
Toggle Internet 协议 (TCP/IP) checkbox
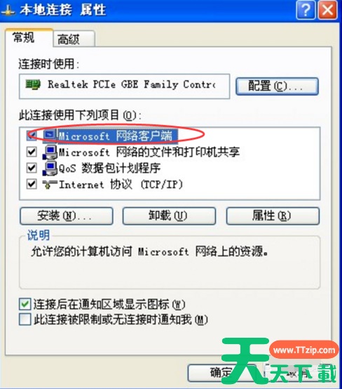(x=32, y=185)
